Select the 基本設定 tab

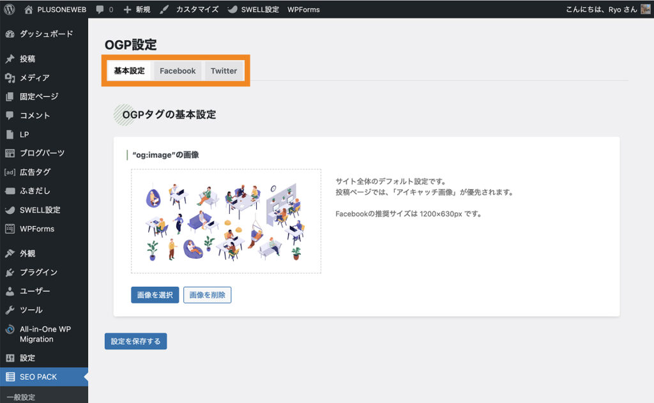tap(129, 71)
